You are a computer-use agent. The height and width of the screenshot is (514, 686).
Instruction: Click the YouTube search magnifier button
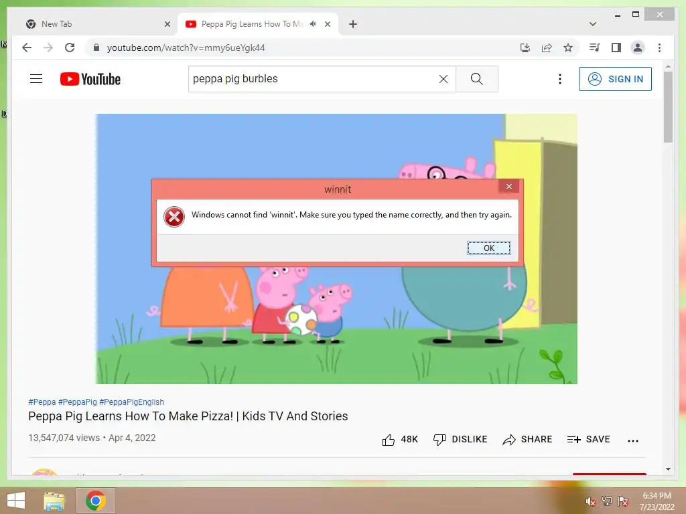[x=477, y=79]
